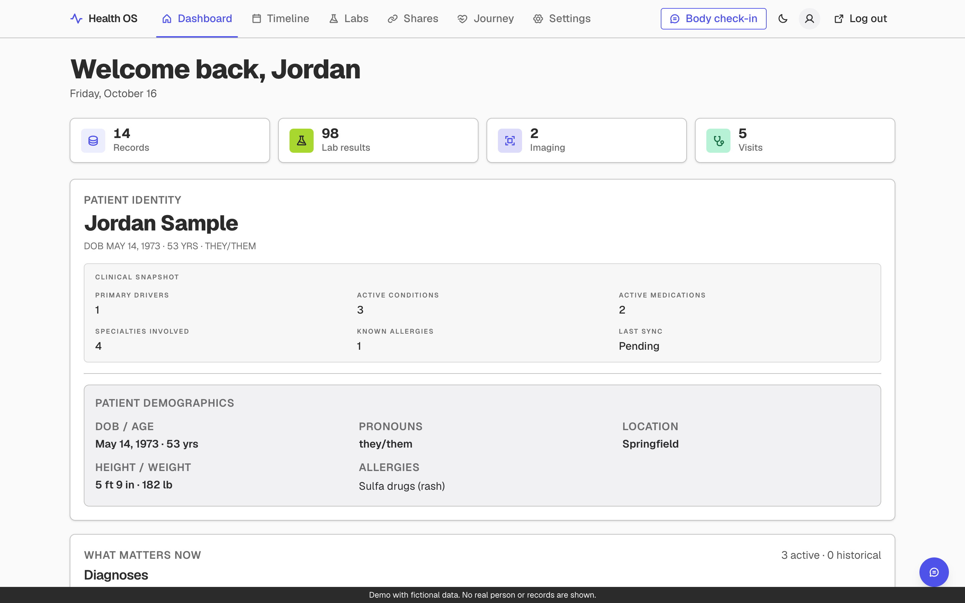Open the floating chat bubble button
Screen dimensions: 965x603
[x=934, y=572]
